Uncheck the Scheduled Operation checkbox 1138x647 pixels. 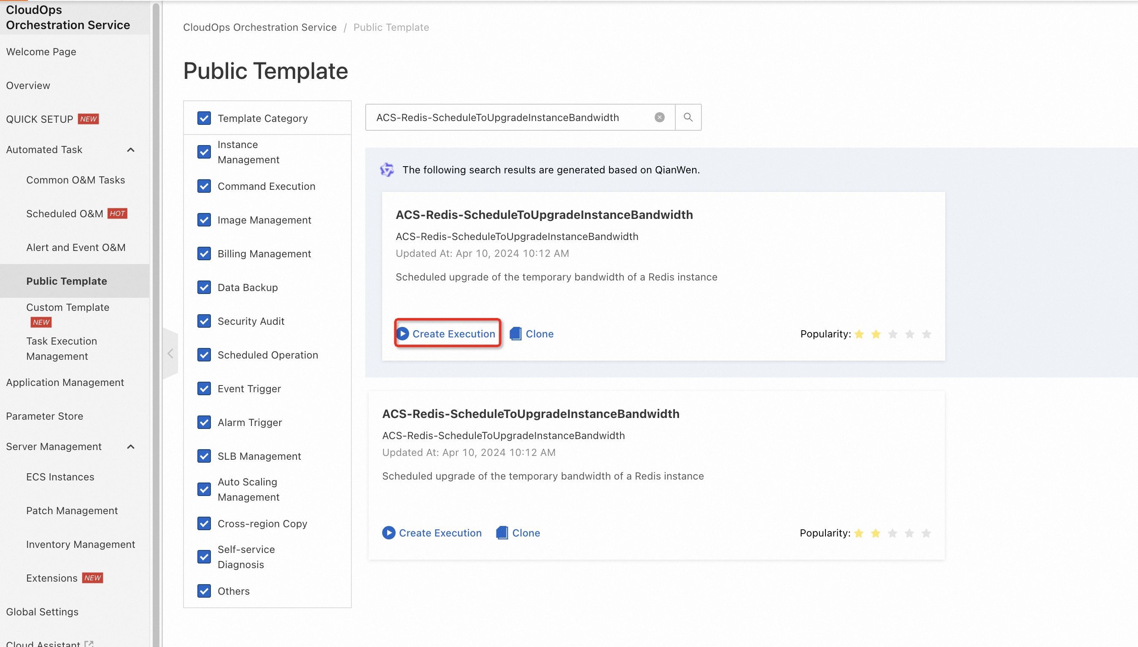pyautogui.click(x=204, y=355)
